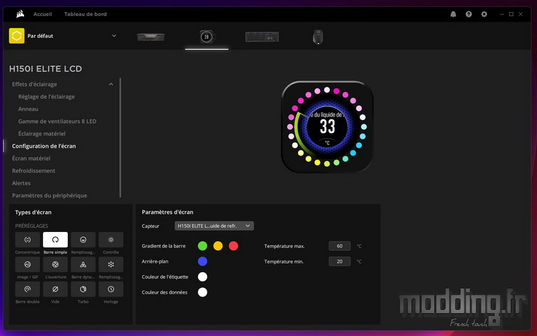
Task: Open Paramètres du périphérique
Action: click(49, 195)
